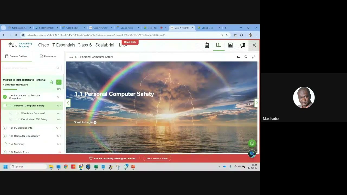Switch to the ScreenConnect browser tab
The width and height of the screenshot is (347, 195).
[46, 28]
